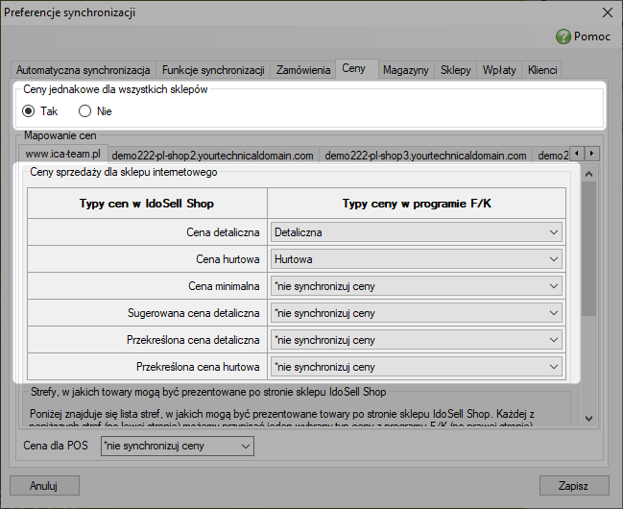Click the Cena dla POS label
The image size is (623, 509).
(56, 446)
